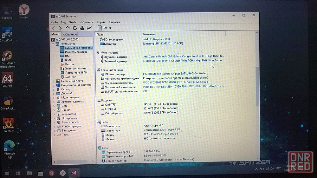Open the DriverPack desktop icon
Screen dimensions: 317x178
[x=8, y=103]
